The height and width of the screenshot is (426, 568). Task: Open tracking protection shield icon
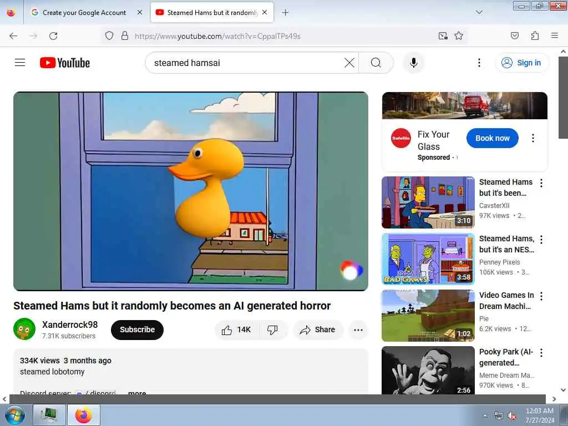[109, 35]
